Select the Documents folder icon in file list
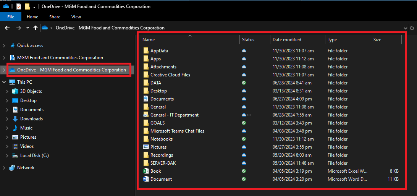 (146, 99)
